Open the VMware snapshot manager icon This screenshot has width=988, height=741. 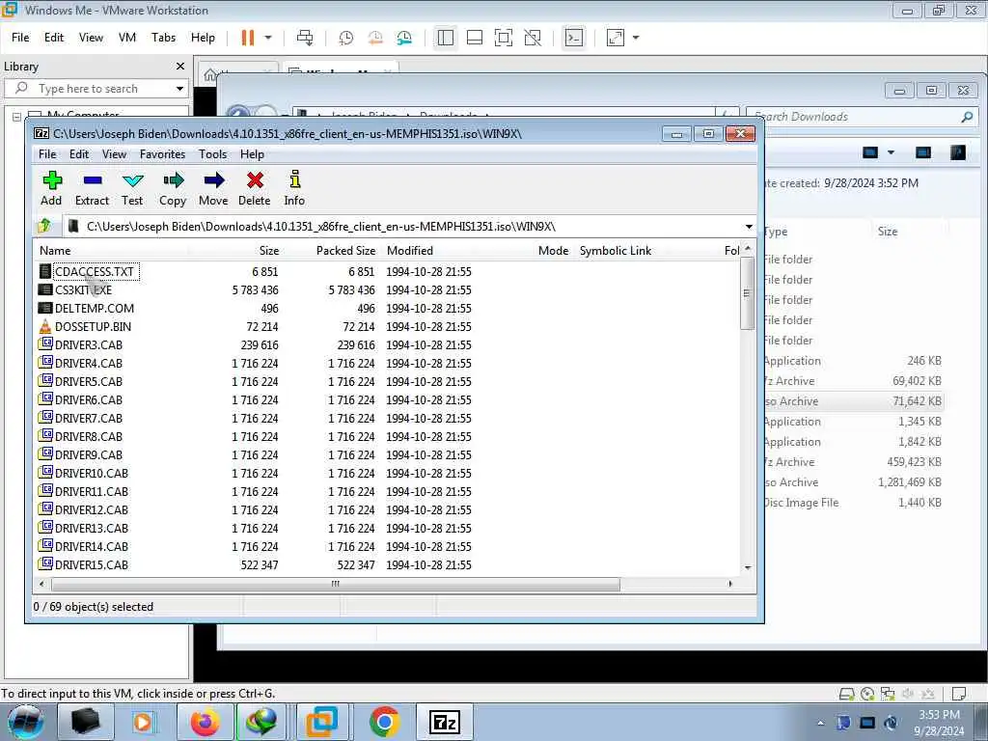[404, 38]
